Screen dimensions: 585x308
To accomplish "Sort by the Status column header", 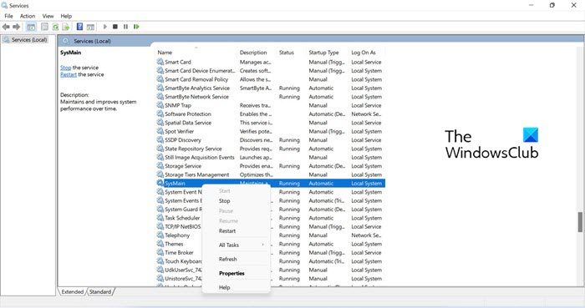I will (x=287, y=53).
